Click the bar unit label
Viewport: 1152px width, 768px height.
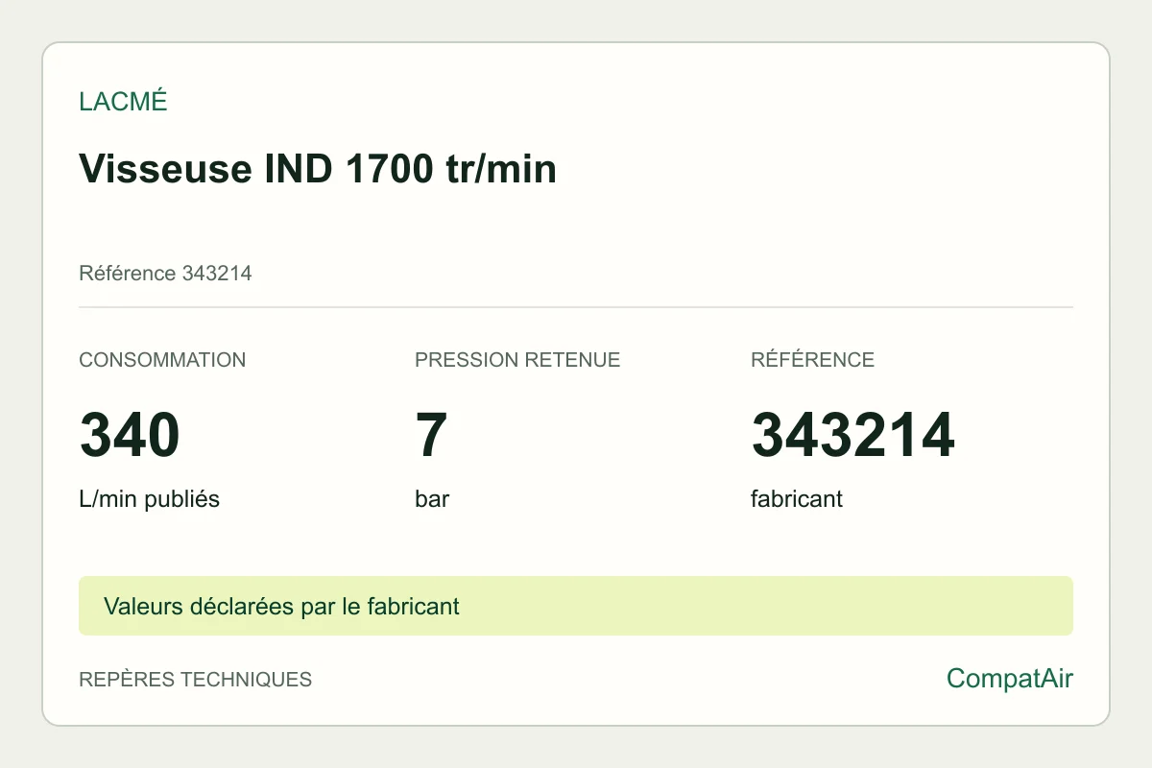pos(432,500)
